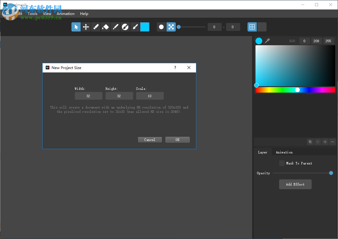Switch to the Animation tab
The height and width of the screenshot is (239, 338).
284,152
